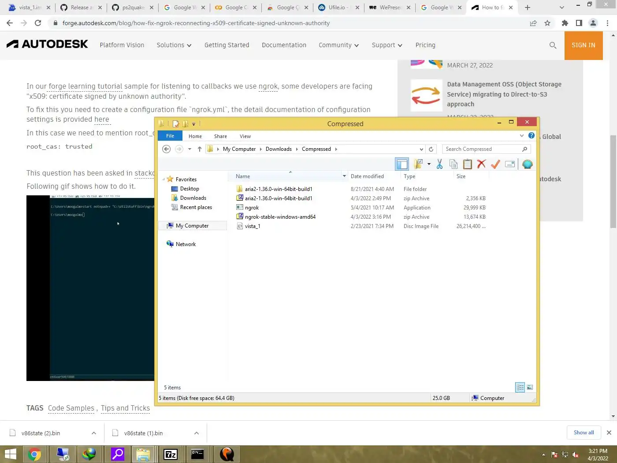
Task: Select My Computer in the navigation pane
Action: click(192, 226)
